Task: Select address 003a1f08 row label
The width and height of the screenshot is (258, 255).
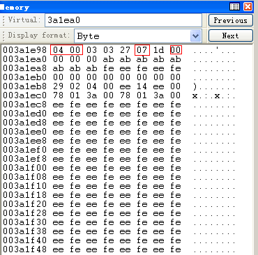Action: 24,177
